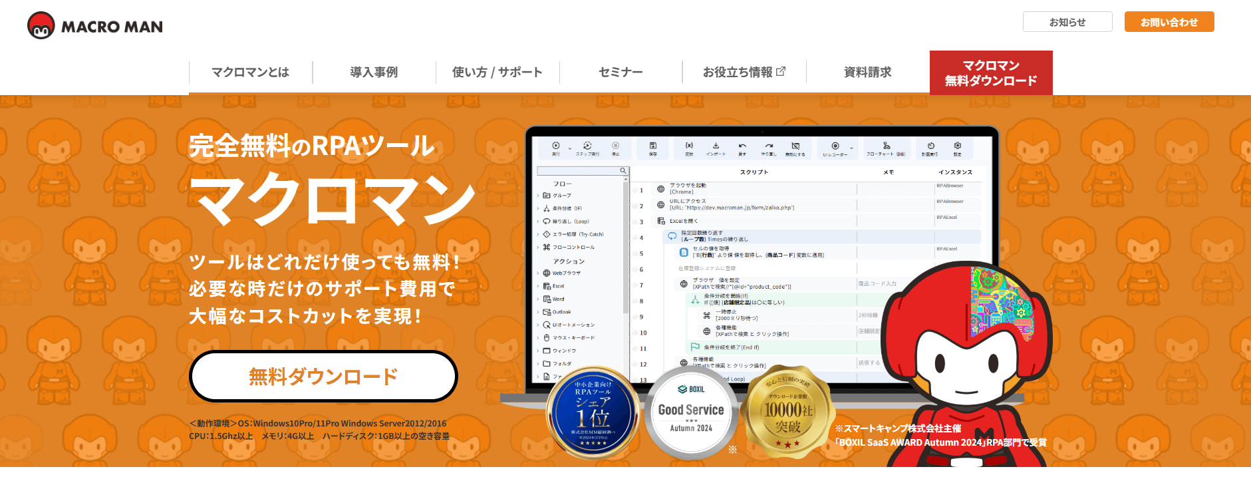The height and width of the screenshot is (477, 1251).
Task: Click the BOXIL Good Service badge
Action: point(691,414)
